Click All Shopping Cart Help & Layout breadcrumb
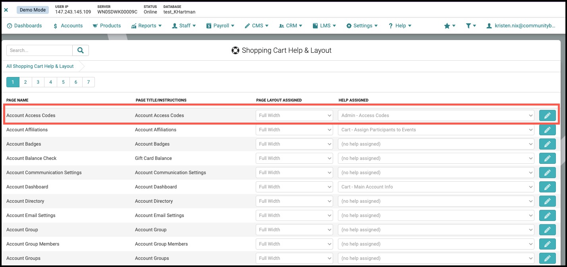 tap(40, 66)
